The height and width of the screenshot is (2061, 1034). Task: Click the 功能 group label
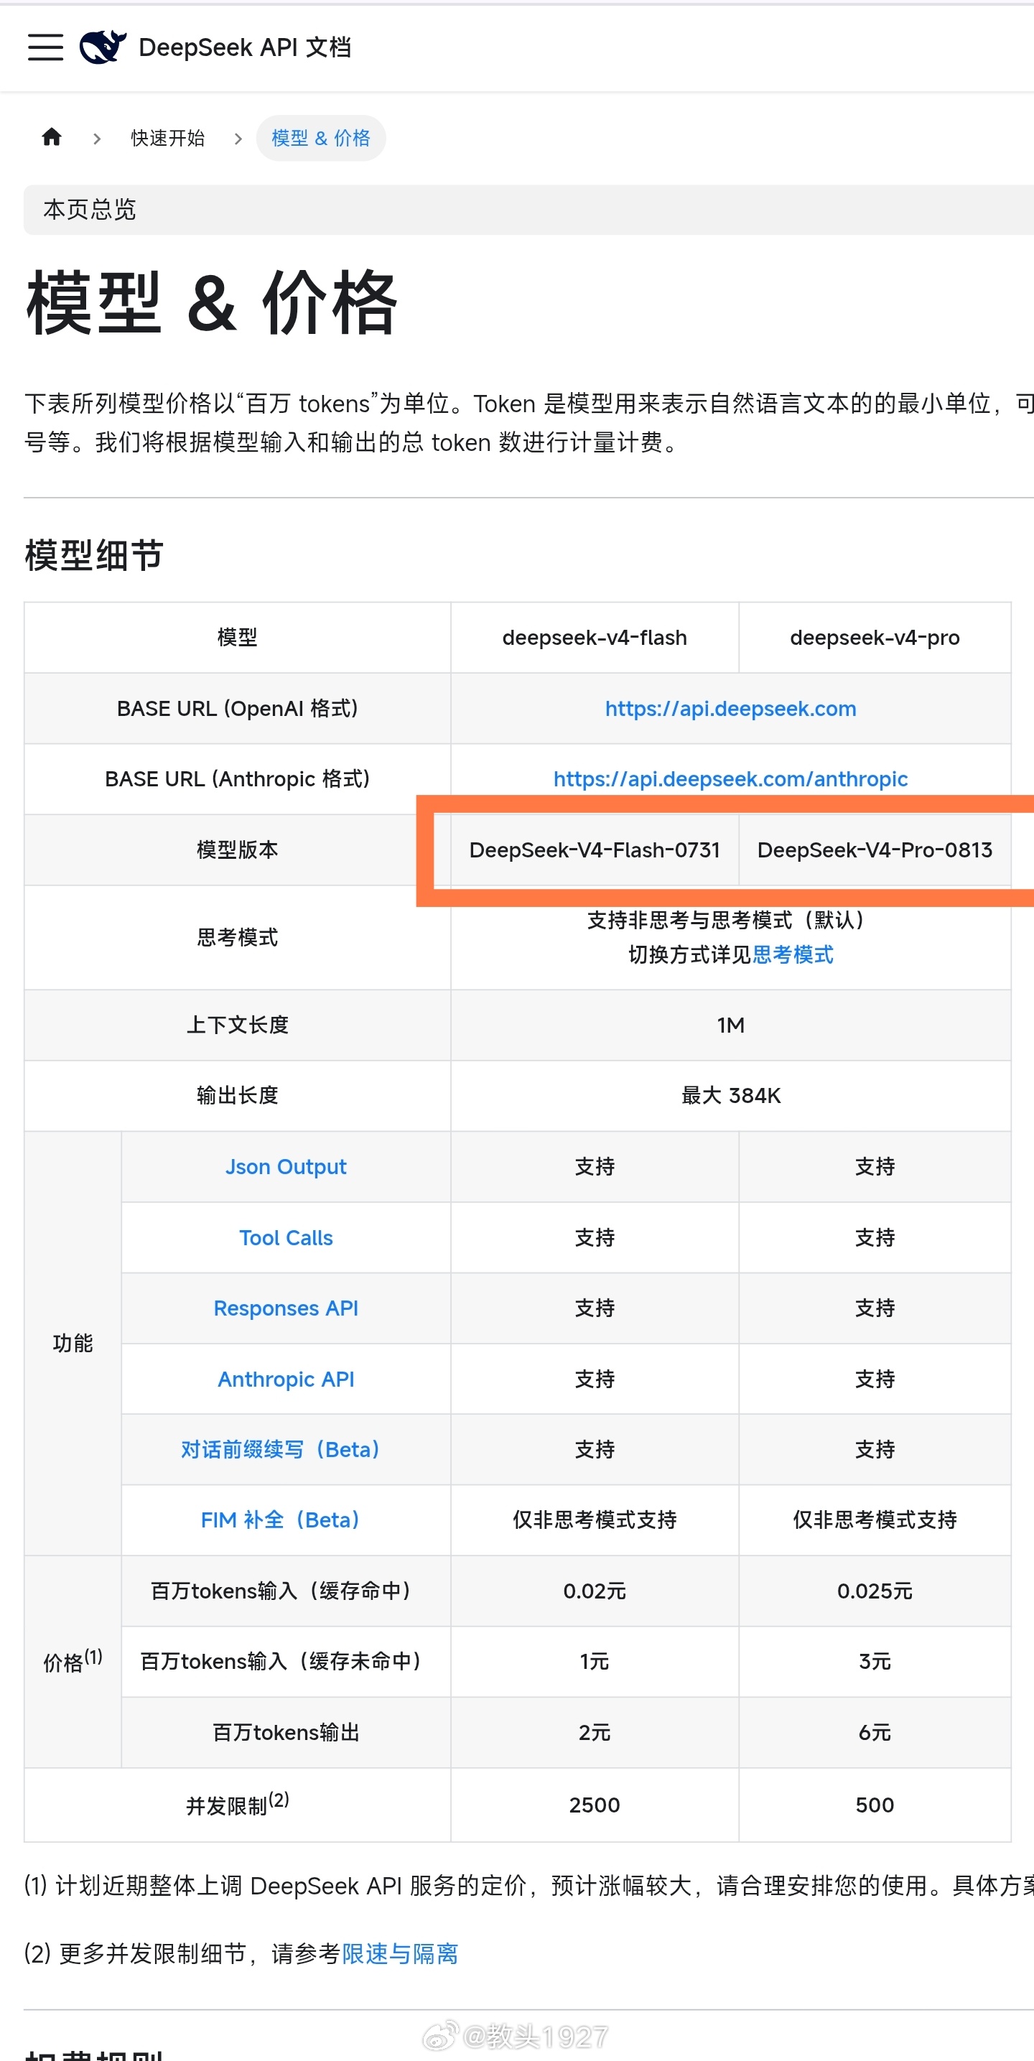coord(73,1344)
